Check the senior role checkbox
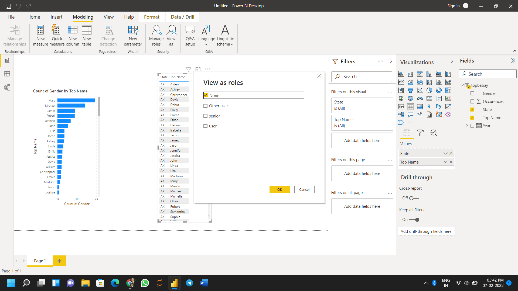Screen dimensions: 518x291 coord(206,116)
